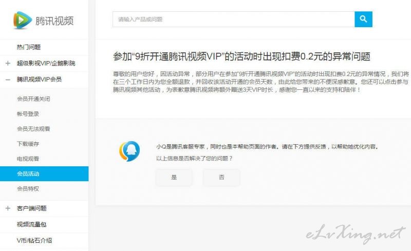Click the Tencent Video logo

point(44,20)
